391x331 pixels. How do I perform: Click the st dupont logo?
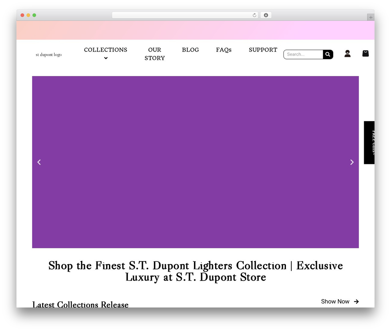click(x=49, y=55)
